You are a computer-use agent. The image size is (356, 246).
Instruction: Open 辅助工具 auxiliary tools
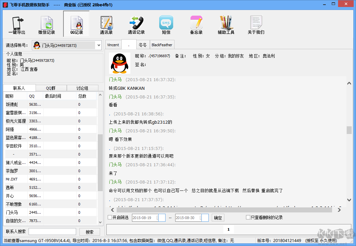[x=226, y=25]
